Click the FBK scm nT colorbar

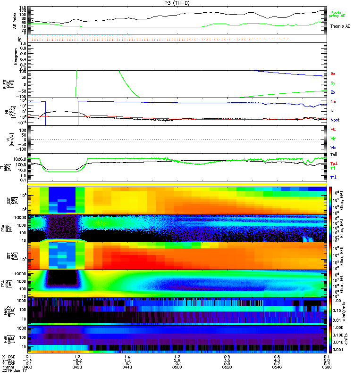[x=330, y=339]
